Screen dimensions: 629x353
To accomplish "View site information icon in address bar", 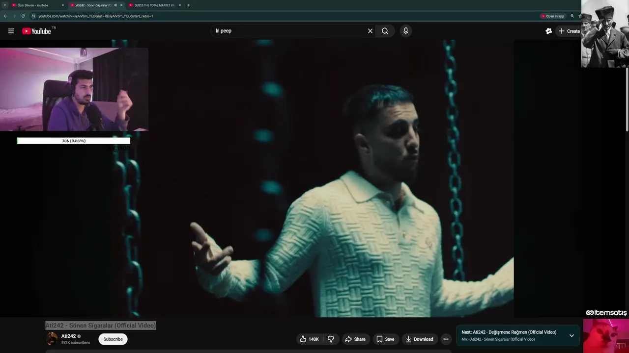I will 33,16.
